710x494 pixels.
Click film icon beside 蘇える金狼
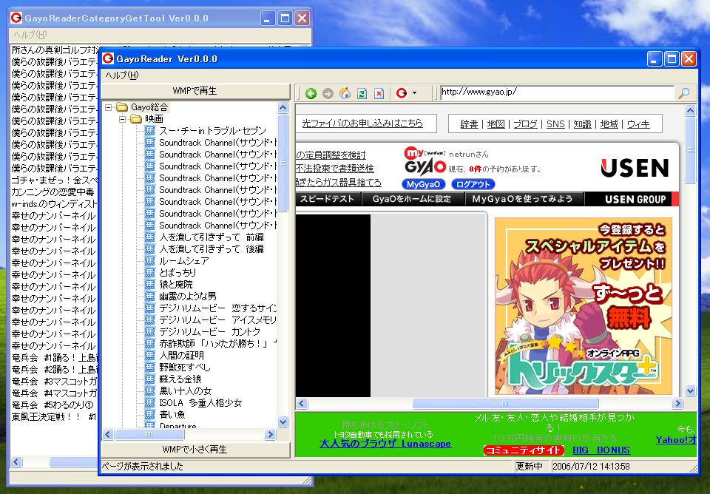pos(150,379)
